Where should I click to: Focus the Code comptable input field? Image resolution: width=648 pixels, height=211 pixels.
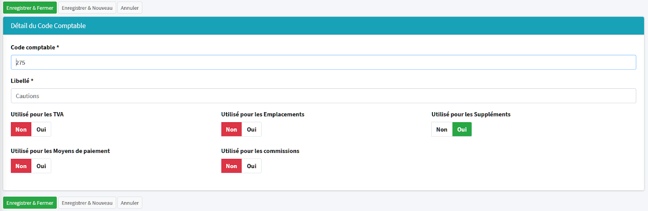(x=323, y=63)
